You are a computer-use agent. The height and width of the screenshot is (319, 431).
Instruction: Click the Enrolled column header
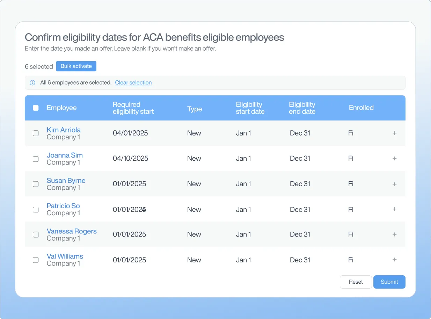361,108
